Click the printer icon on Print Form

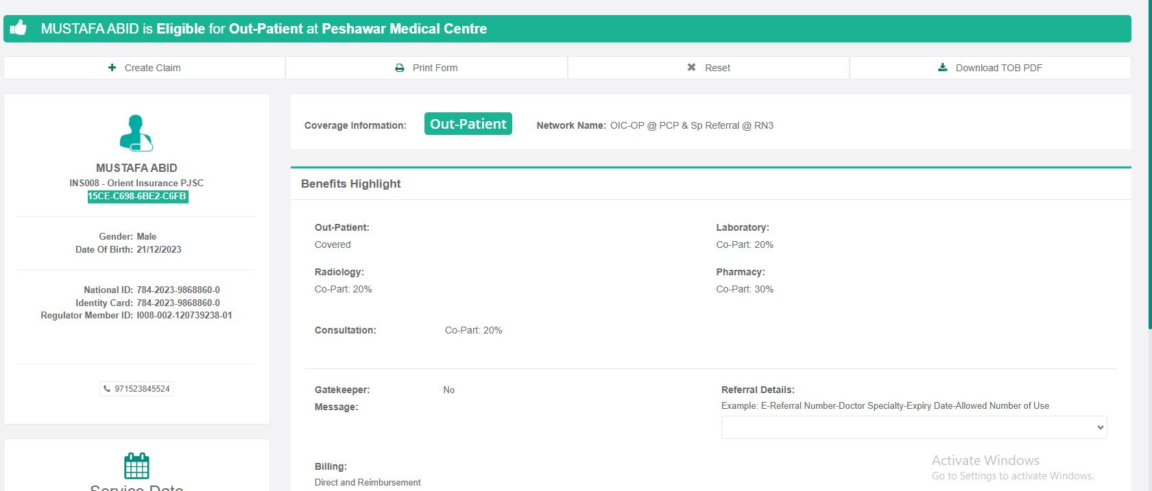tap(400, 68)
